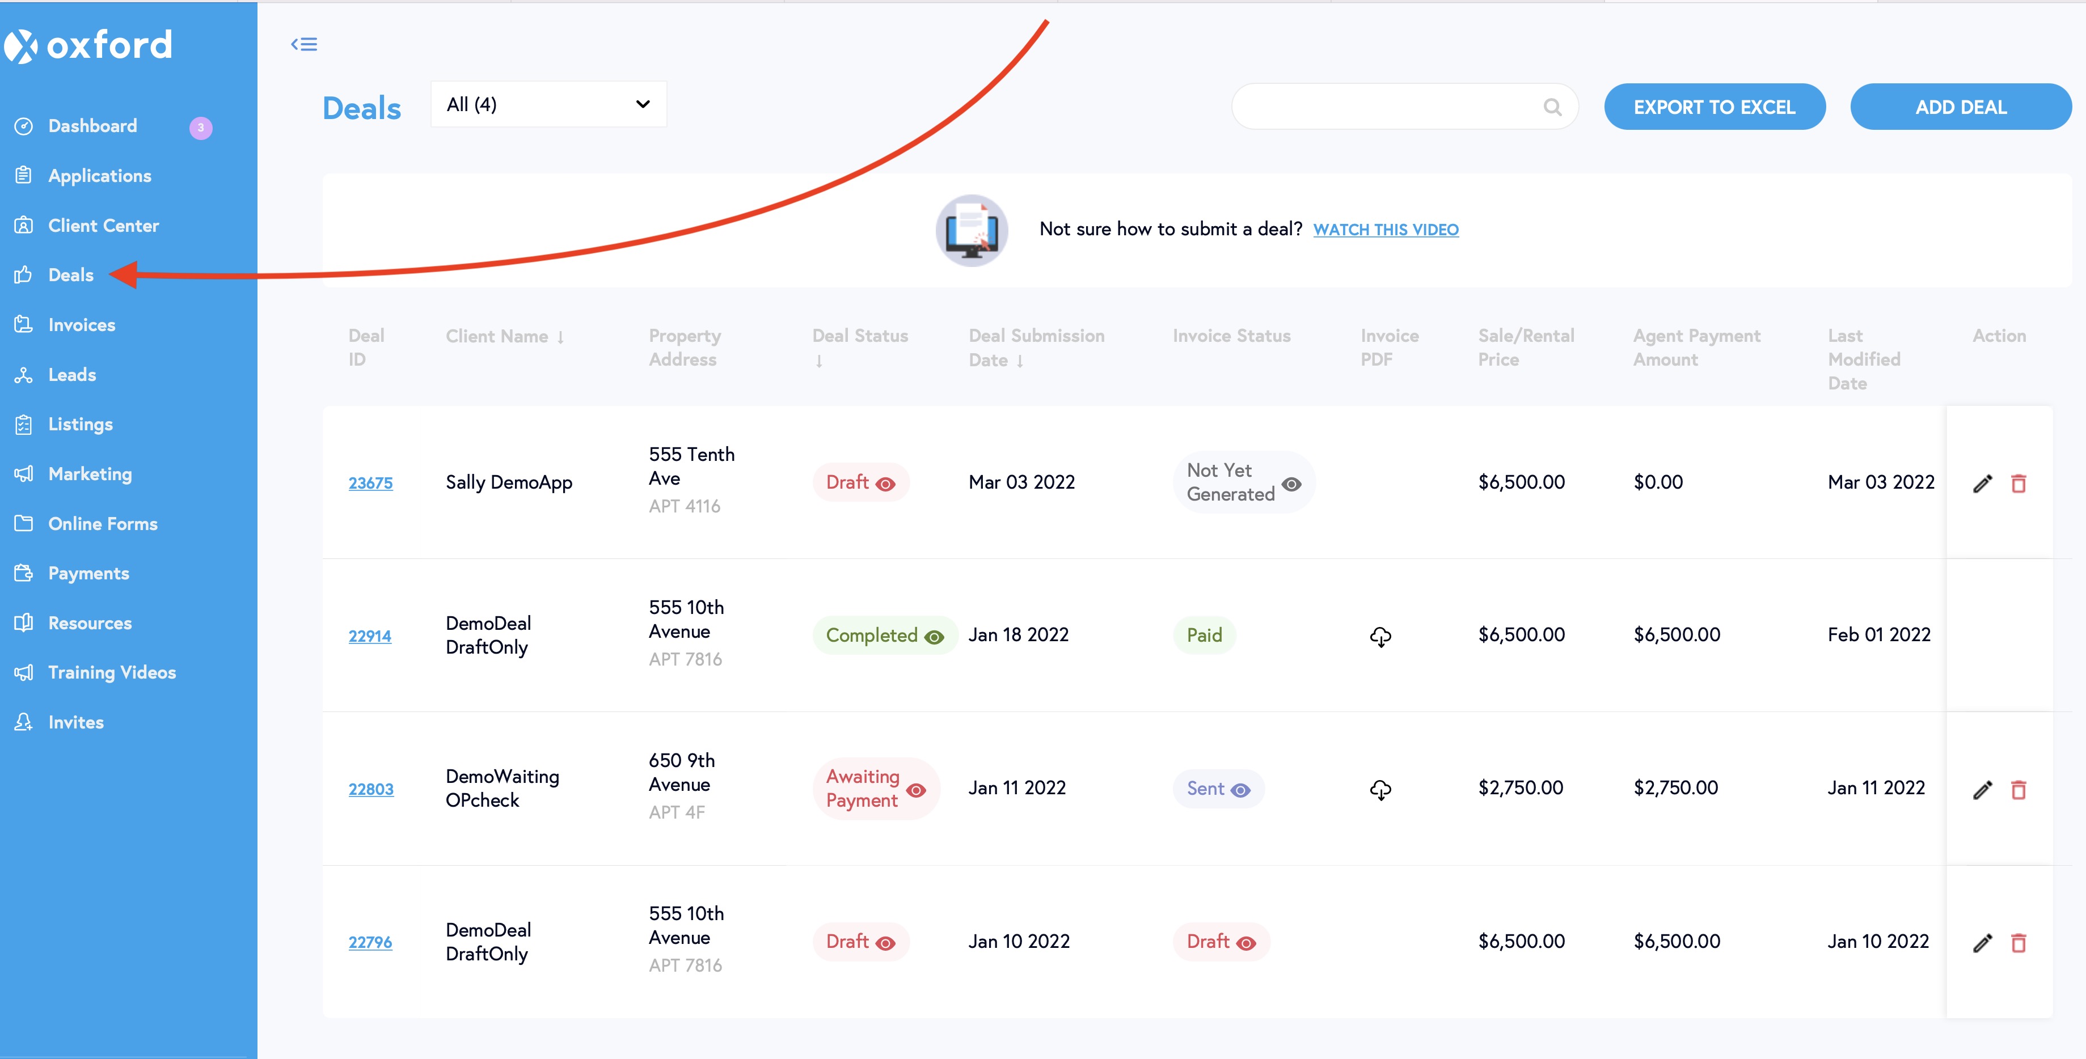Go to Listings page
Image resolution: width=2086 pixels, height=1059 pixels.
coord(80,424)
